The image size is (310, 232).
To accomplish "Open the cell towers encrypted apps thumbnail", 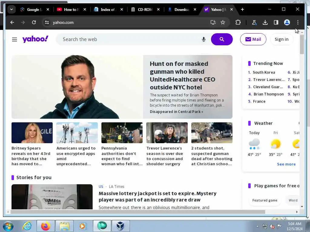I will click(77, 133).
